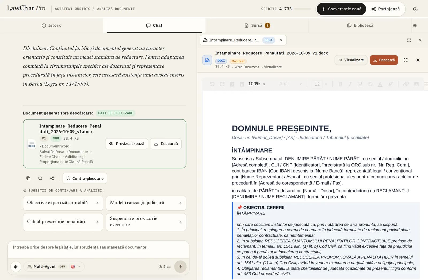Expand the document tab panel to fullscreen
The height and width of the screenshot is (280, 428).
click(409, 40)
